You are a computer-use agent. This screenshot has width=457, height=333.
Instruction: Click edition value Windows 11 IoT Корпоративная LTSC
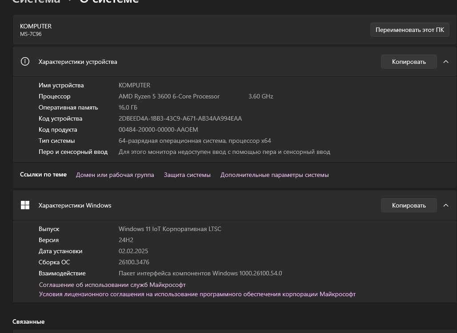(x=170, y=229)
